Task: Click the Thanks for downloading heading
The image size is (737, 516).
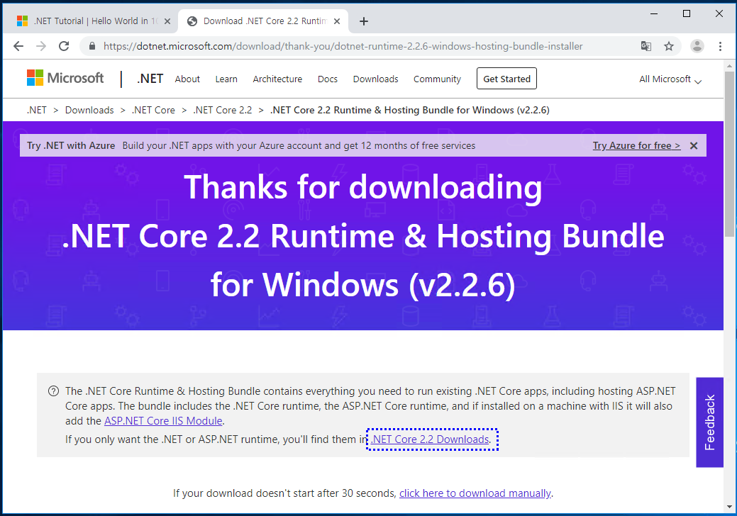Action: (x=363, y=235)
